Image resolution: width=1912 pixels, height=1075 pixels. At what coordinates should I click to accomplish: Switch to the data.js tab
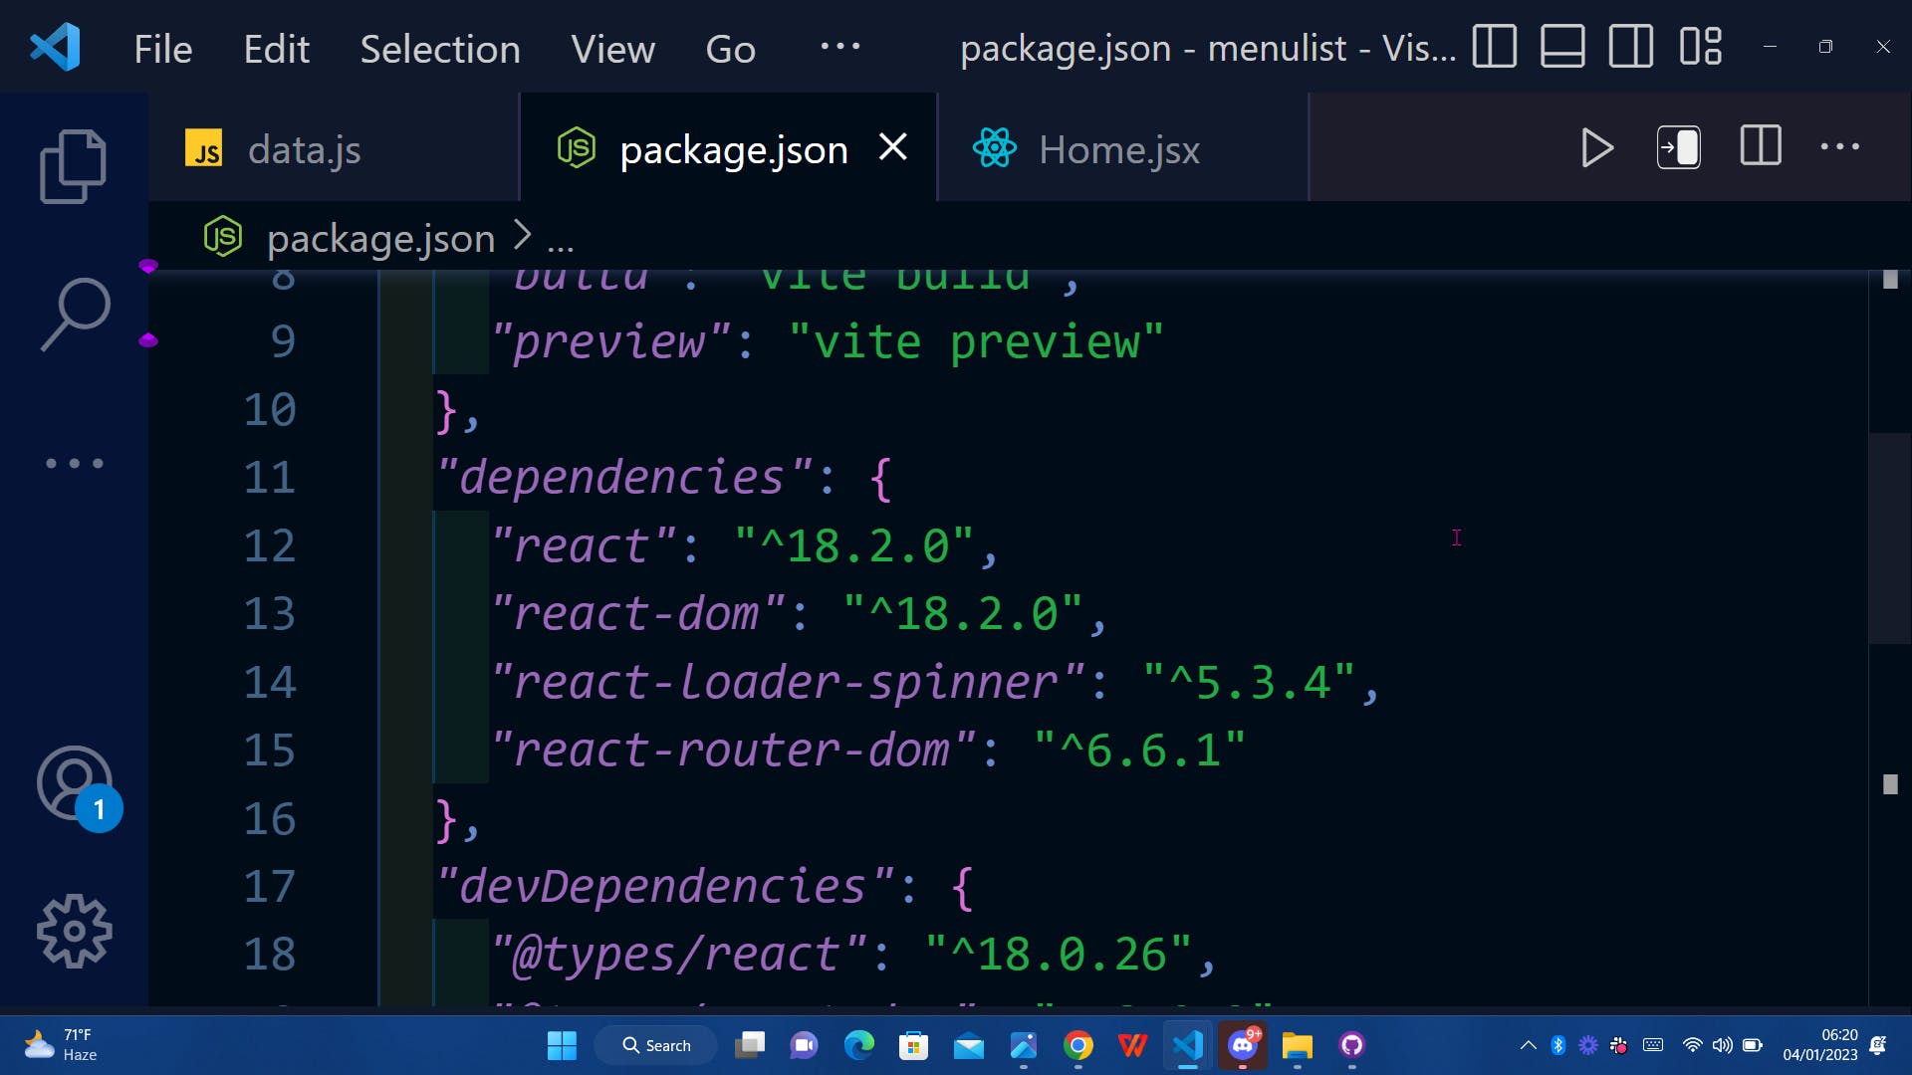pos(304,148)
